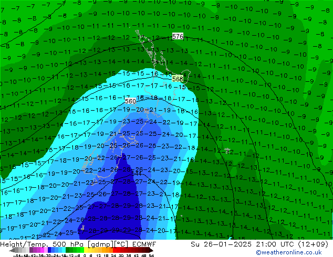Click the 544 contour label near the cold core
The image size is (333, 257).
pos(137,173)
